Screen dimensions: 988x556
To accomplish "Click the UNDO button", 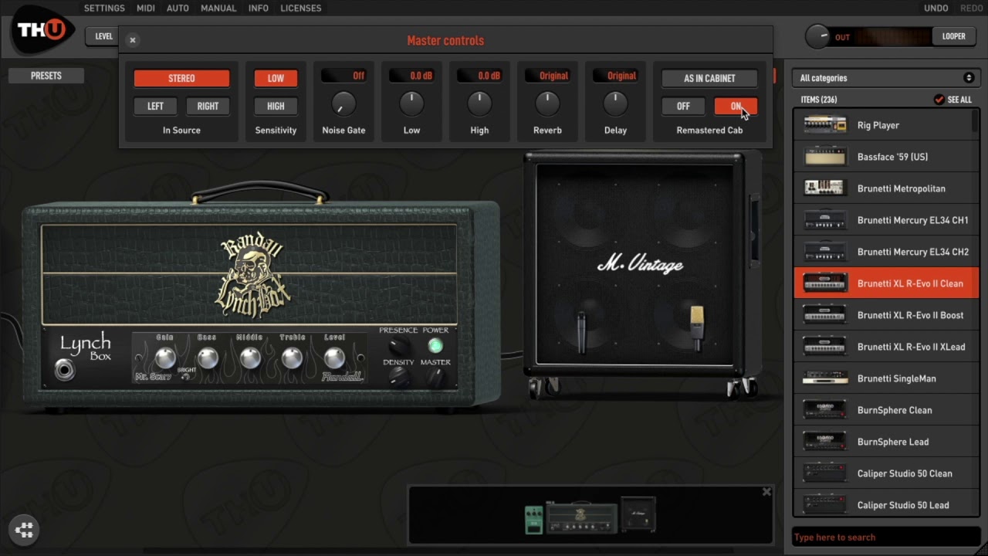I will coord(936,8).
